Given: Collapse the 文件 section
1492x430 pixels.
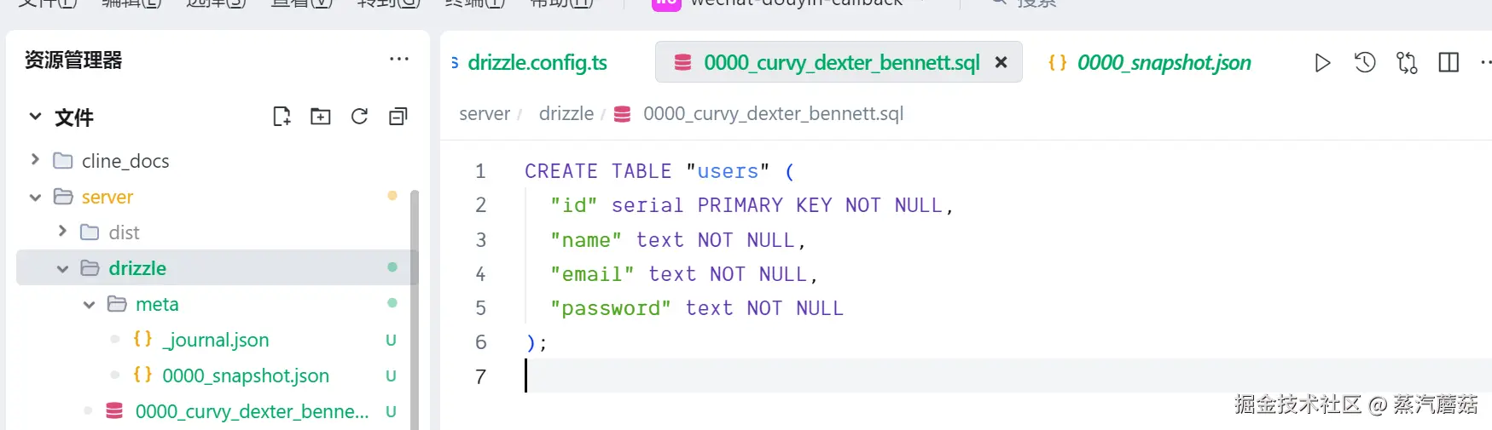Looking at the screenshot, I should click(x=35, y=117).
